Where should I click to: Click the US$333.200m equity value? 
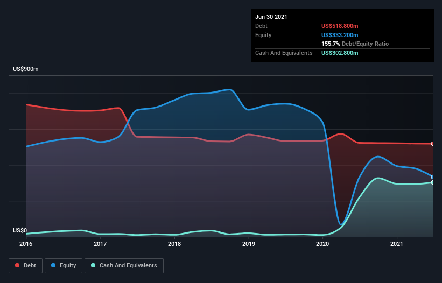tap(340, 35)
